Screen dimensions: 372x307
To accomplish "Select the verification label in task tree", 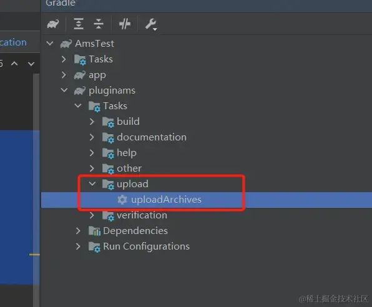I will click(x=142, y=215).
